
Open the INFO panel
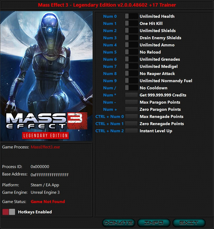[x=154, y=223]
